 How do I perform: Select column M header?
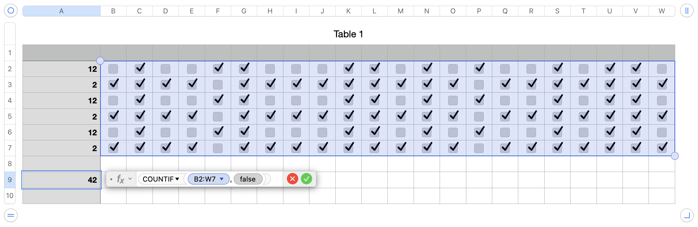click(x=401, y=11)
